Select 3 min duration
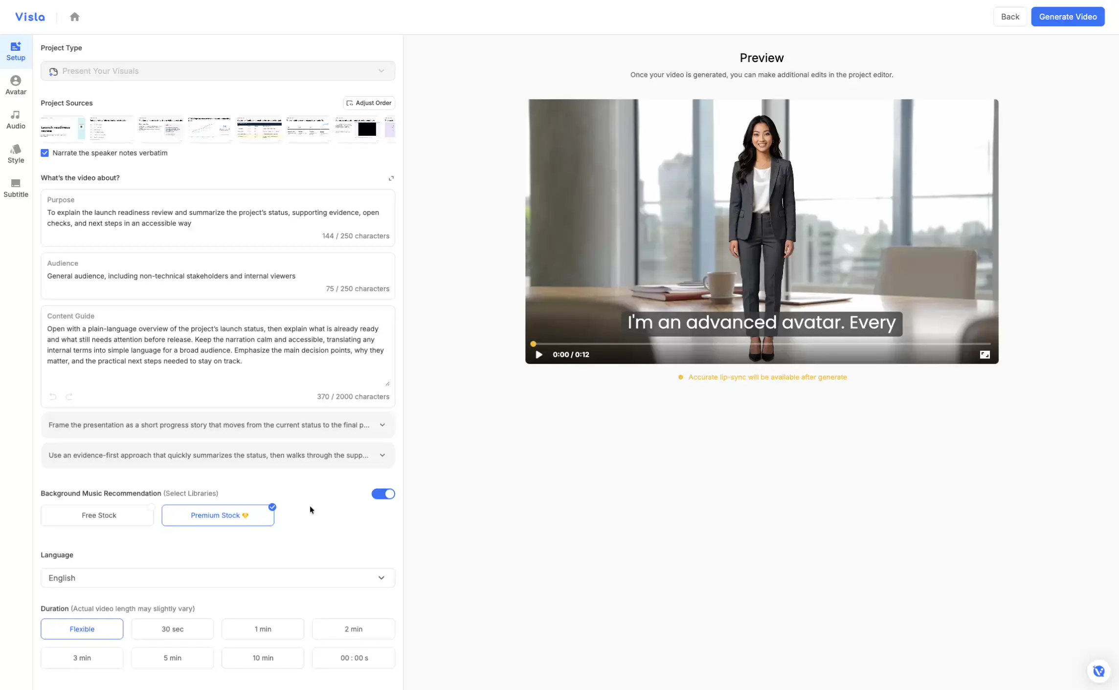Screen dimensions: 1119x690 tap(82, 658)
